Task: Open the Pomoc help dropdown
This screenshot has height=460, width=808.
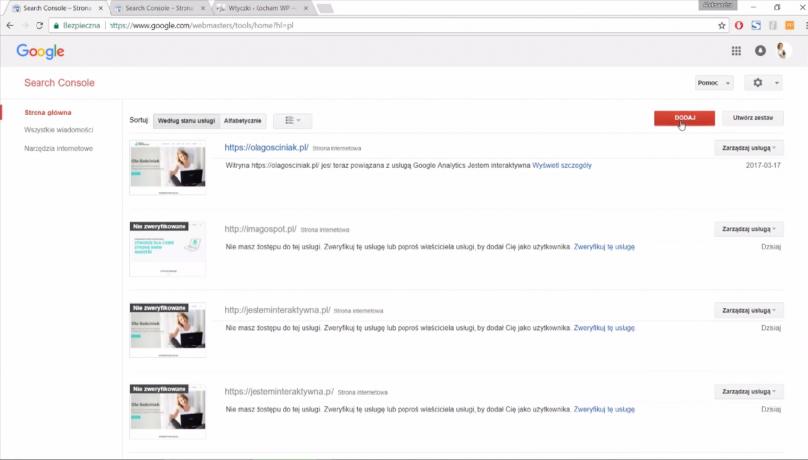Action: 713,83
